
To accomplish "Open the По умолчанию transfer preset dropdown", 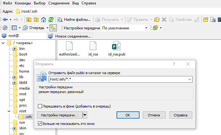I will [146, 28].
